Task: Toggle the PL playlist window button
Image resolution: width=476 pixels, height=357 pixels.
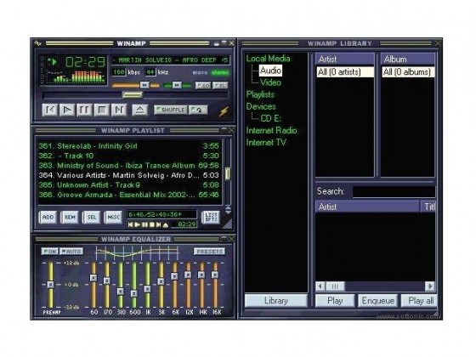Action: click(220, 85)
